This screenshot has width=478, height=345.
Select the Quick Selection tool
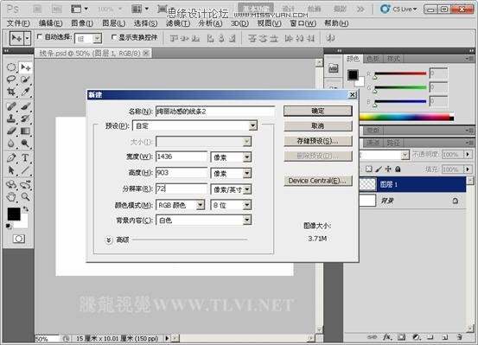[x=25, y=80]
